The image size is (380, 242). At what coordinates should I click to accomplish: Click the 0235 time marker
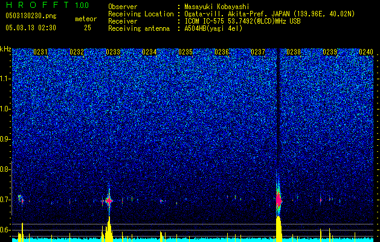click(x=185, y=52)
